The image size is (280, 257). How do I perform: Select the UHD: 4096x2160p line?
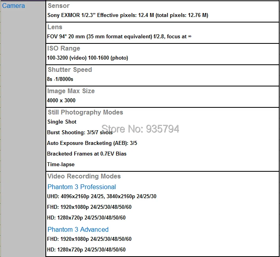pyautogui.click(x=101, y=196)
